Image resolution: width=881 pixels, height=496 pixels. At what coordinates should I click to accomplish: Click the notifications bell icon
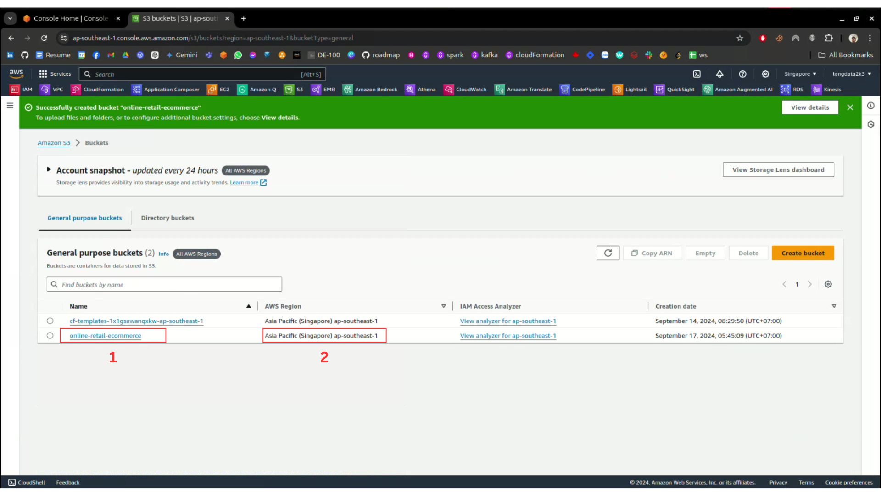pyautogui.click(x=719, y=74)
